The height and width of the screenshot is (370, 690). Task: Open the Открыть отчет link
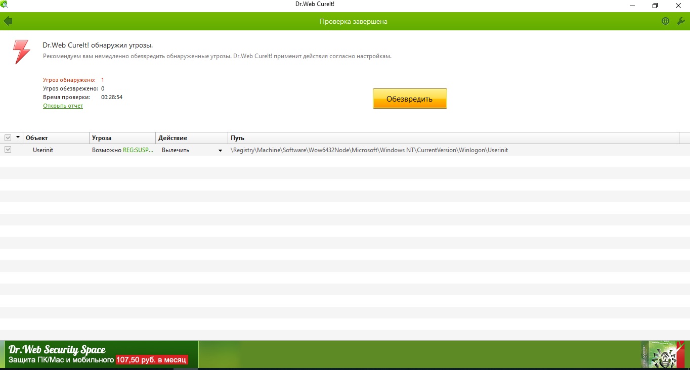point(63,106)
